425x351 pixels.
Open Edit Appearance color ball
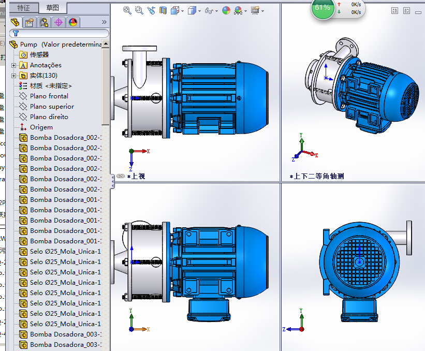226,10
